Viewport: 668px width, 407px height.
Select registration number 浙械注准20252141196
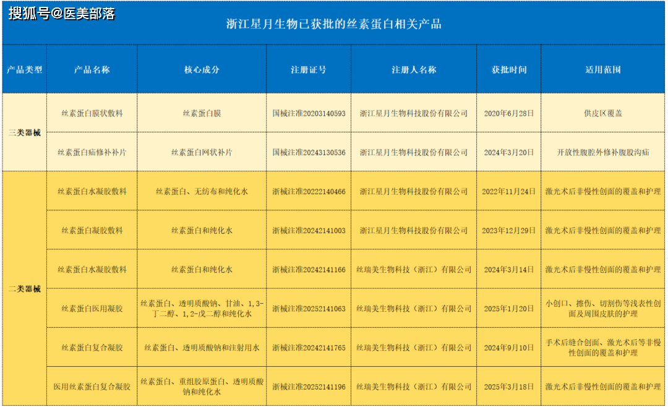309,387
